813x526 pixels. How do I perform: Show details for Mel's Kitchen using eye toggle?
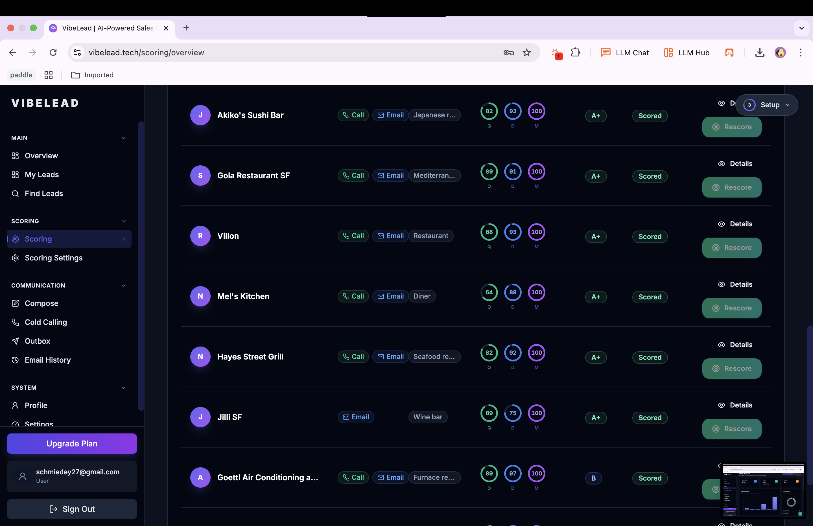(x=722, y=284)
